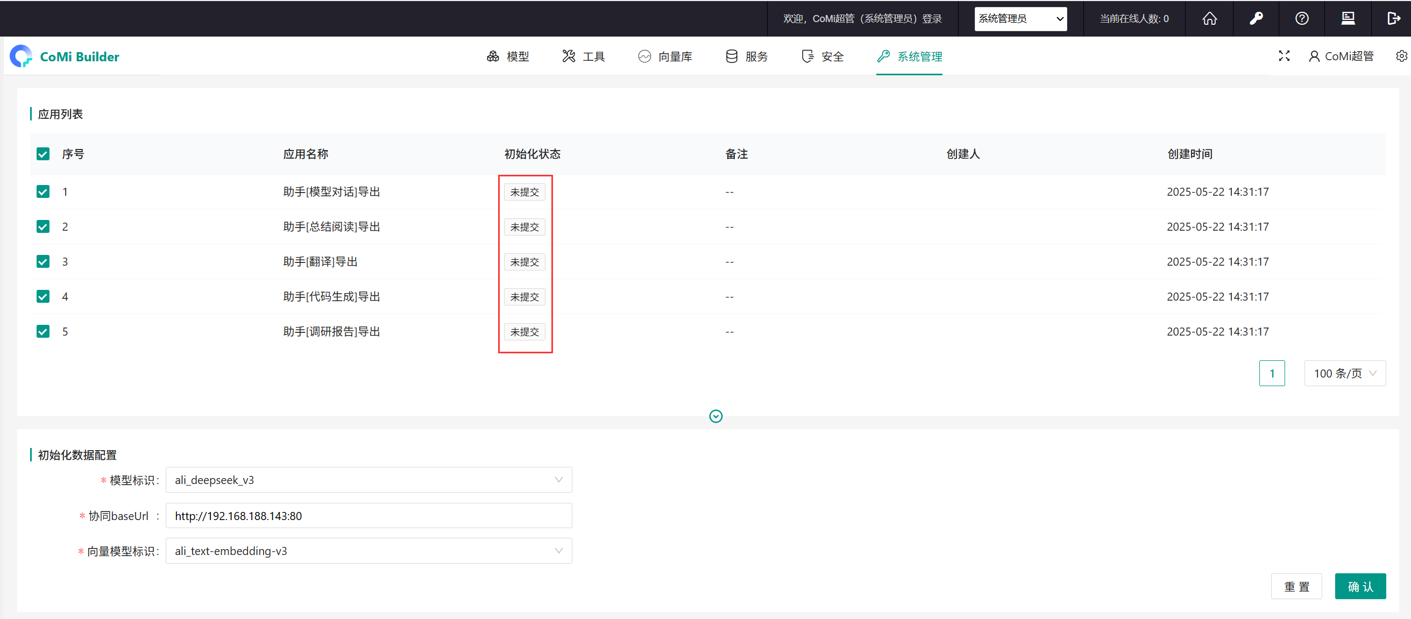Open the settings gear icon
The image size is (1411, 619).
[x=1401, y=56]
